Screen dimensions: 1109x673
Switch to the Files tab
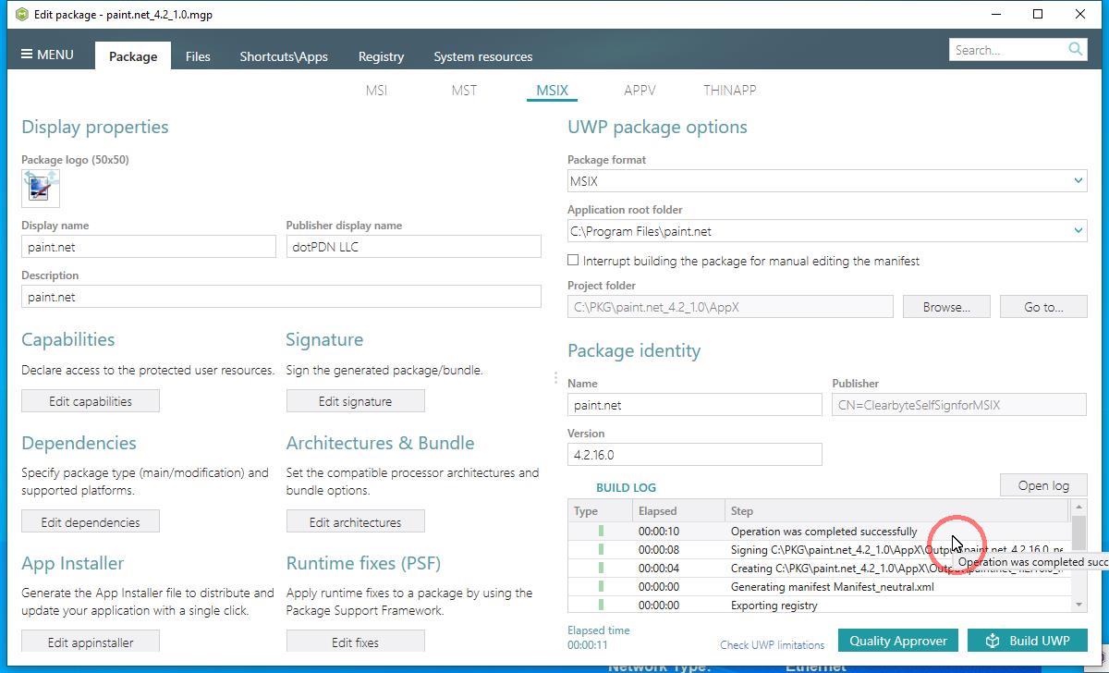[198, 56]
